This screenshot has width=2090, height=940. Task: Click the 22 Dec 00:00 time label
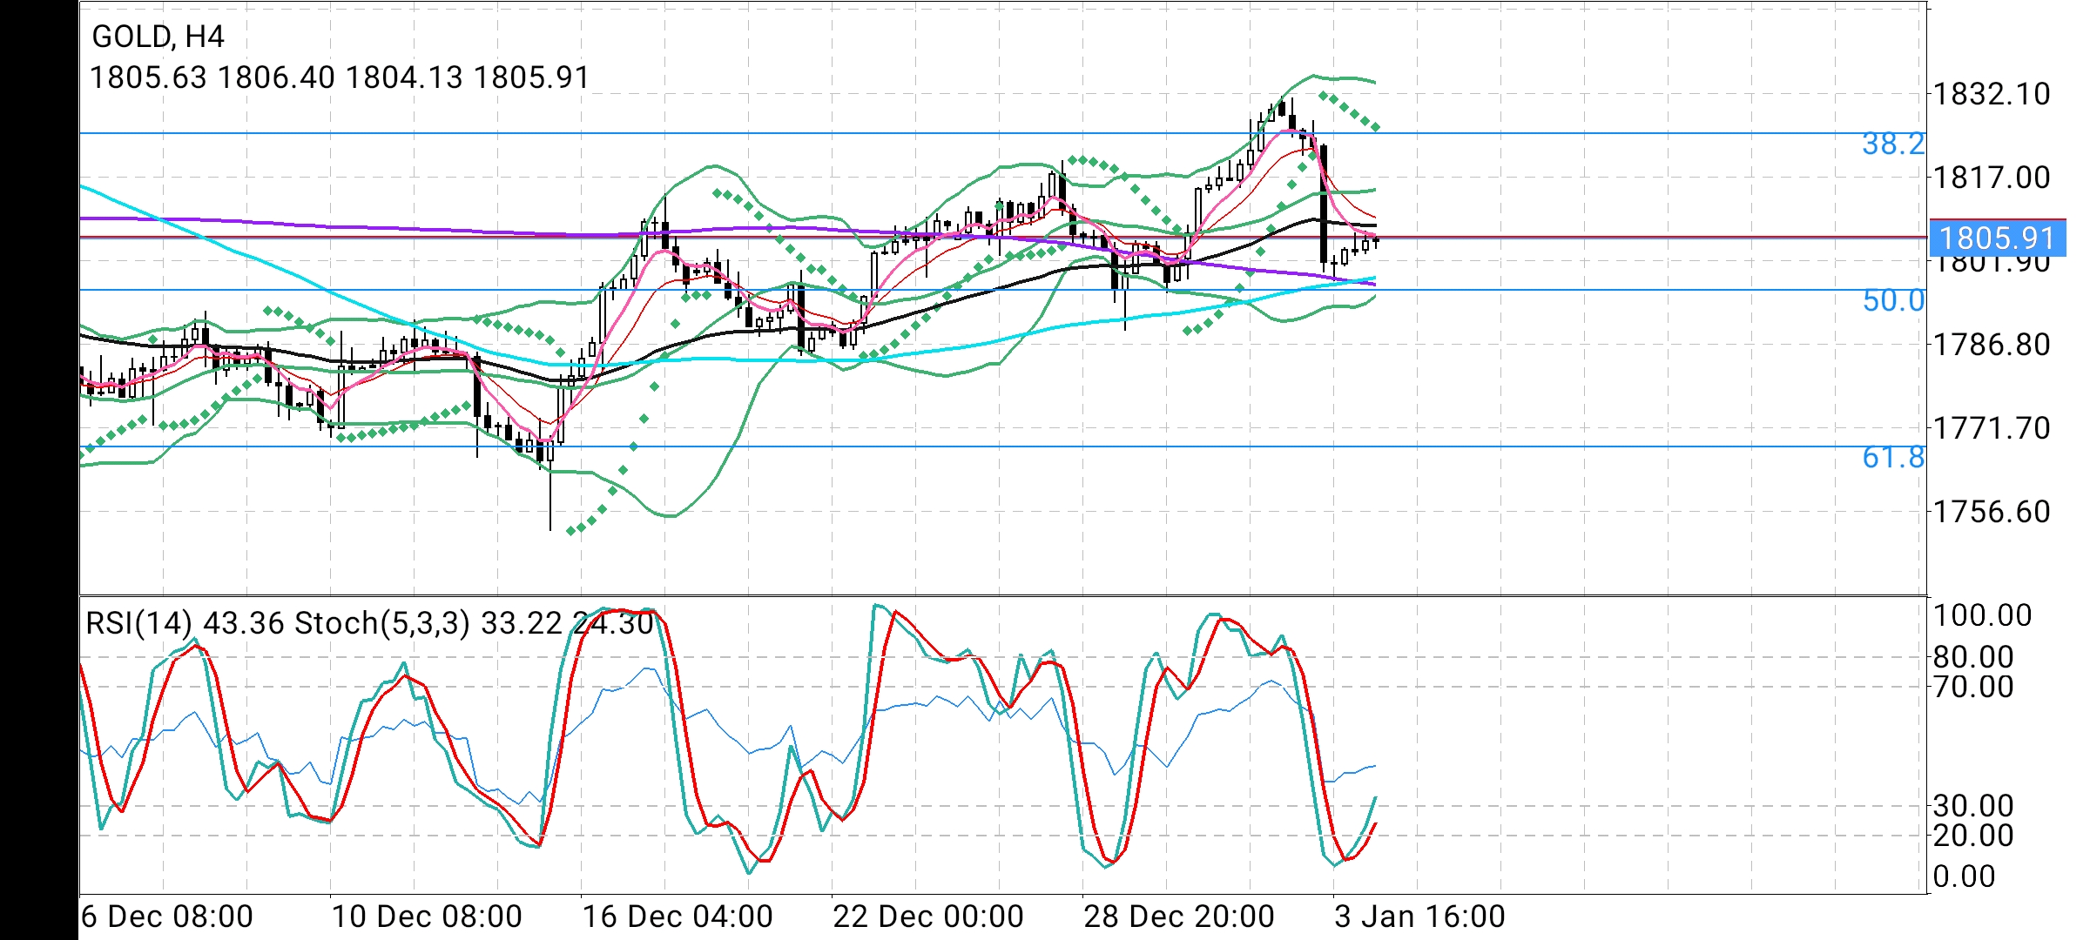pos(928,916)
